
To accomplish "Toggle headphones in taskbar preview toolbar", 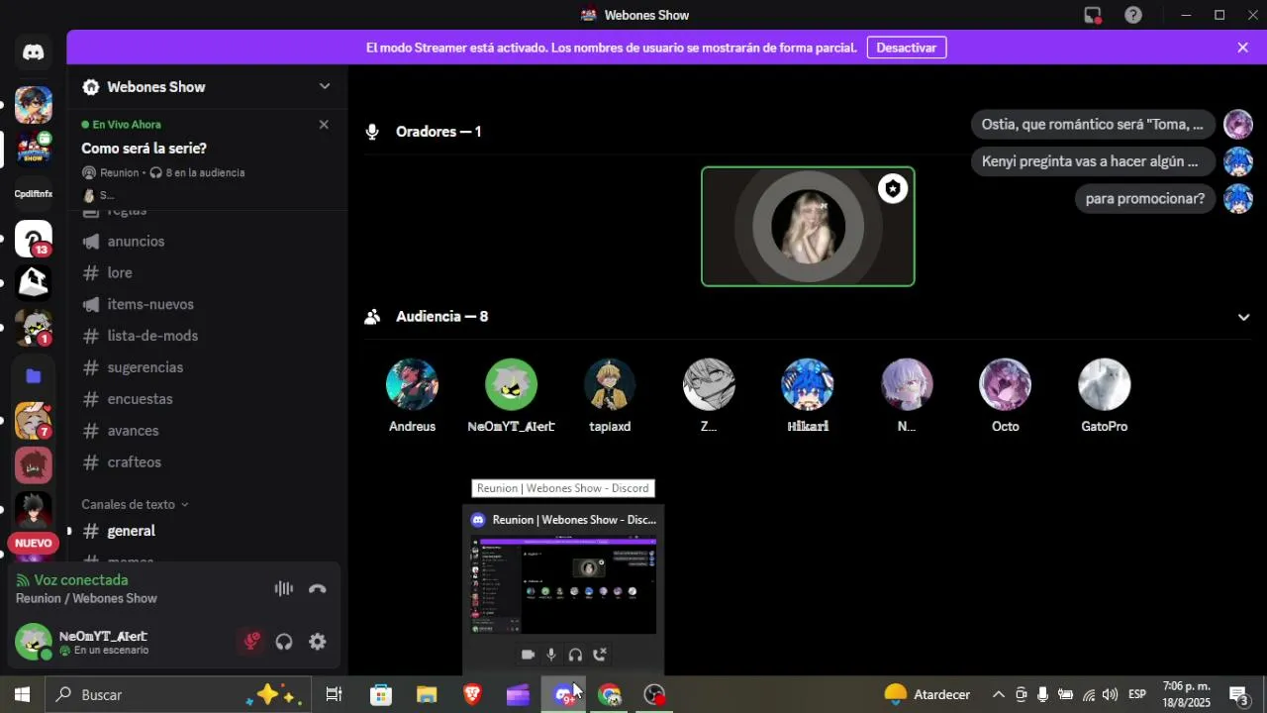I will [575, 655].
